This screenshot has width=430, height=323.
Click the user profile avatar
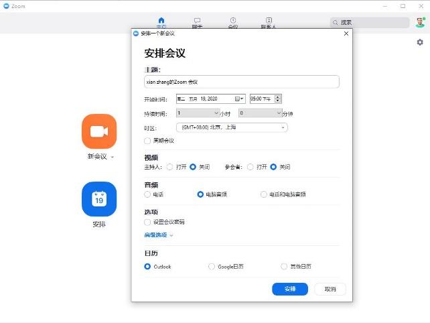(420, 22)
